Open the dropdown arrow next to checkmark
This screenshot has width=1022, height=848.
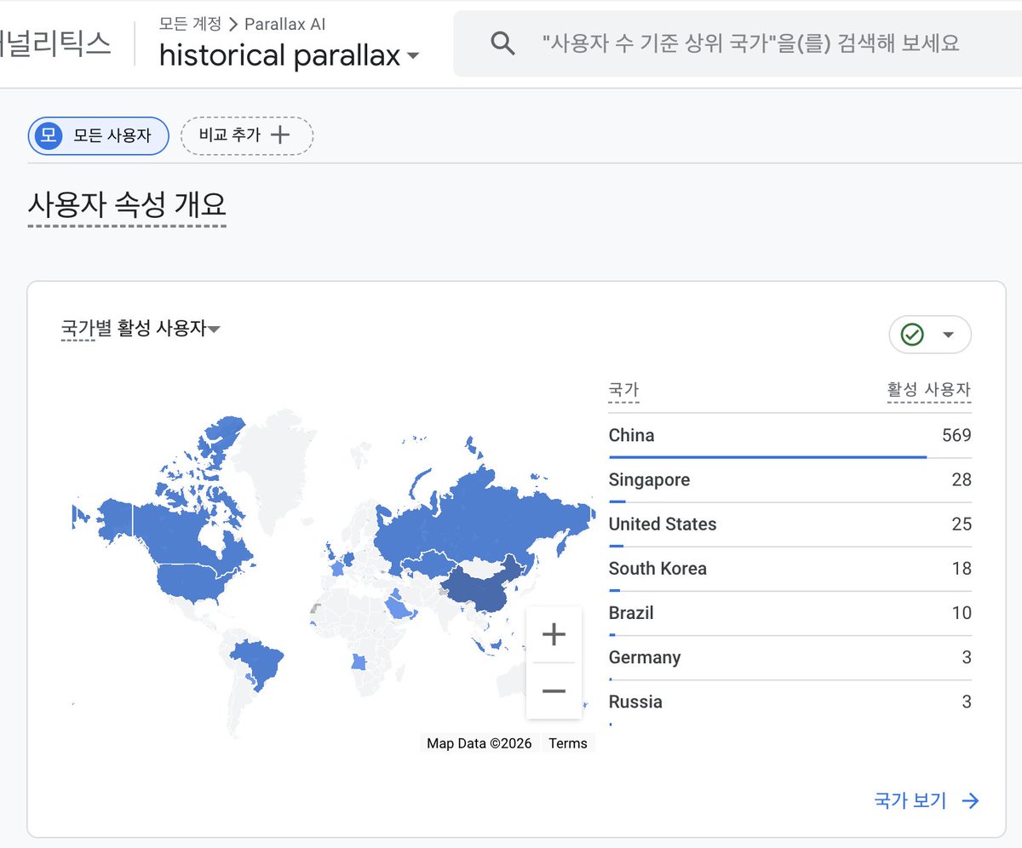948,335
